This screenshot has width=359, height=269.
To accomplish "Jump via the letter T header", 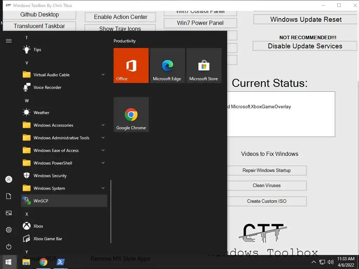I will (x=27, y=38).
